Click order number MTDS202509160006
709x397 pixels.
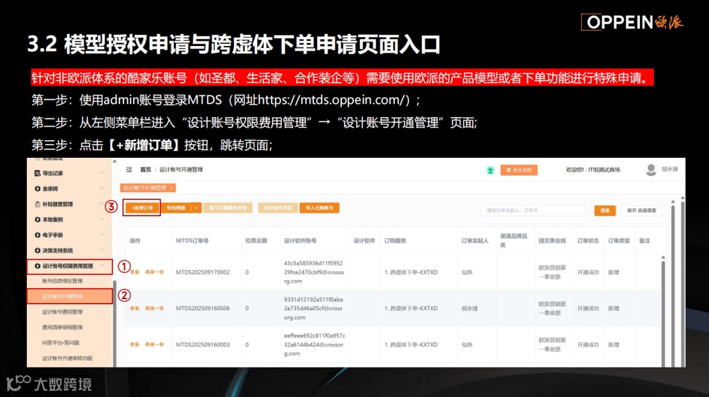point(203,308)
